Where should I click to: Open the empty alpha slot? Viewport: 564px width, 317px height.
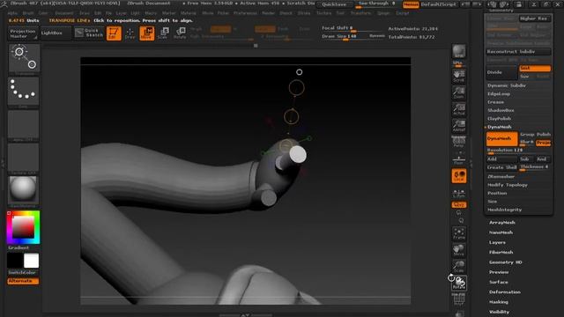(24, 125)
